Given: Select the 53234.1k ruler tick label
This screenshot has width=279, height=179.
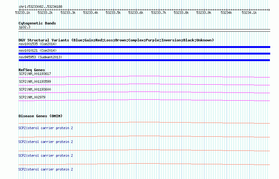Looking at the screenshot, I should pos(249,13).
